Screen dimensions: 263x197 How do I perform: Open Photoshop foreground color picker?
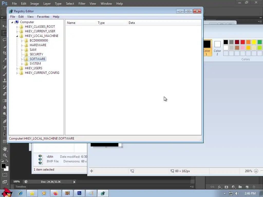coord(3,166)
